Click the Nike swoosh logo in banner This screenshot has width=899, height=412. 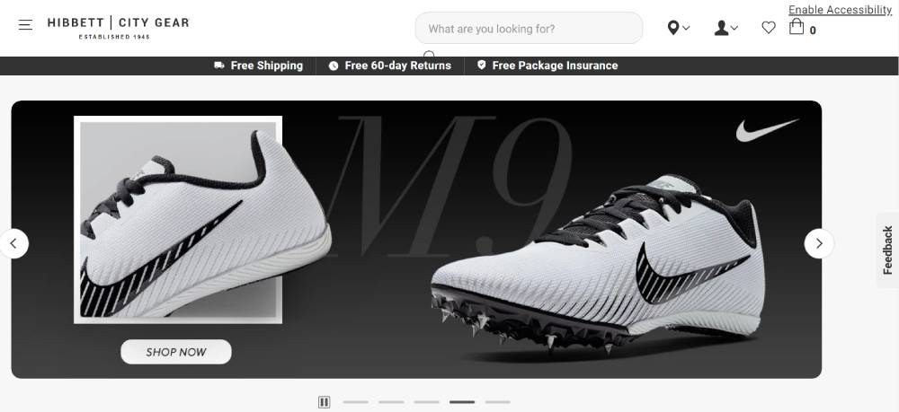click(x=767, y=130)
